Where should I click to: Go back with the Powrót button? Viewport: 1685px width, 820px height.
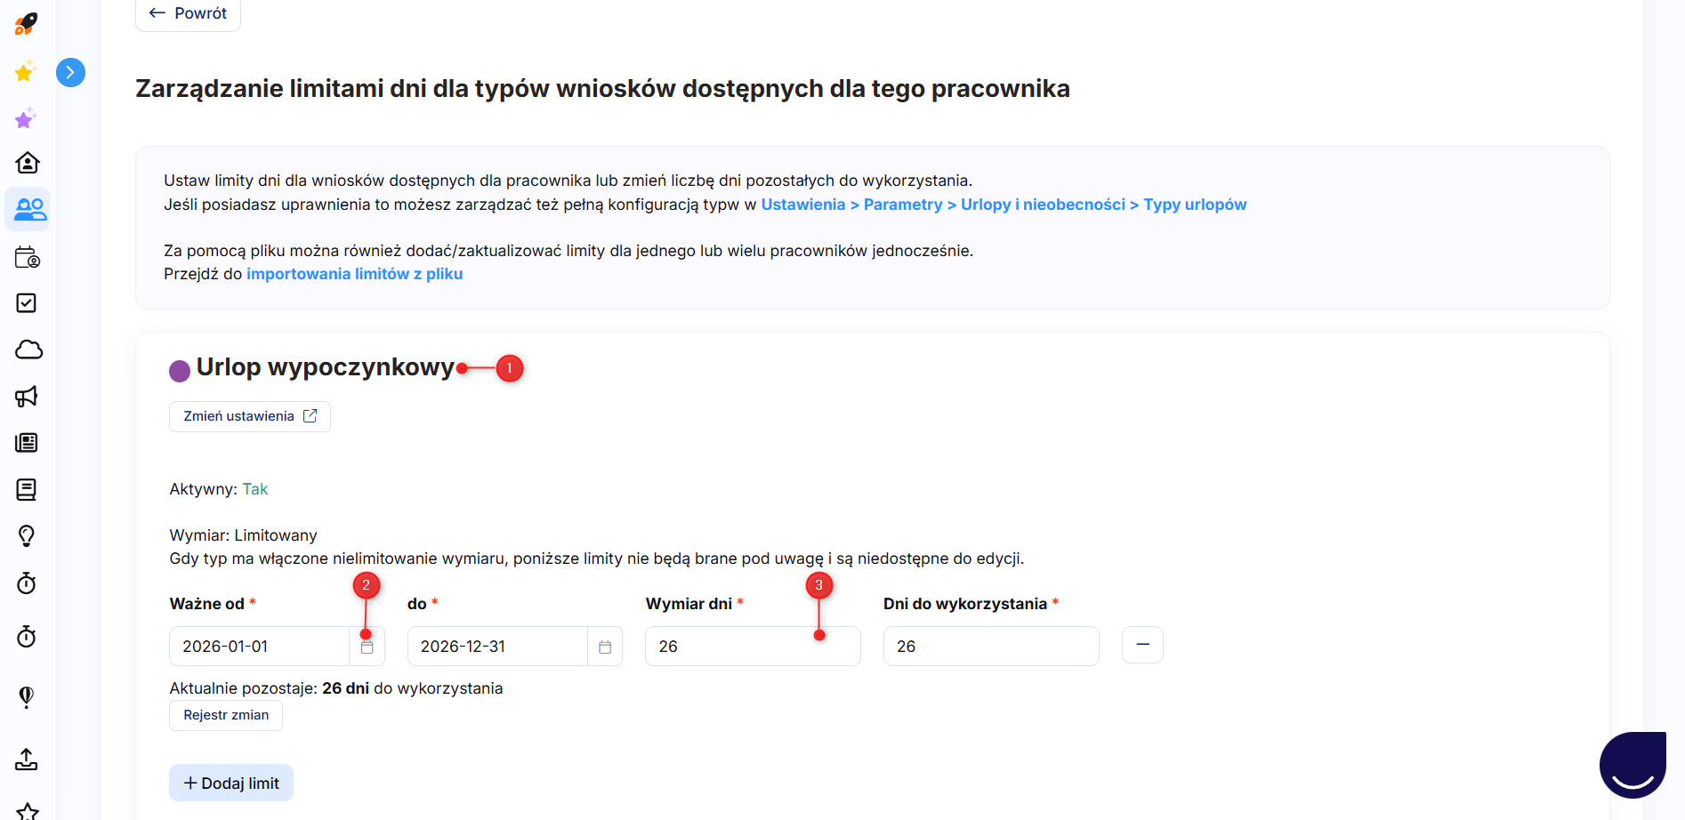[x=188, y=13]
